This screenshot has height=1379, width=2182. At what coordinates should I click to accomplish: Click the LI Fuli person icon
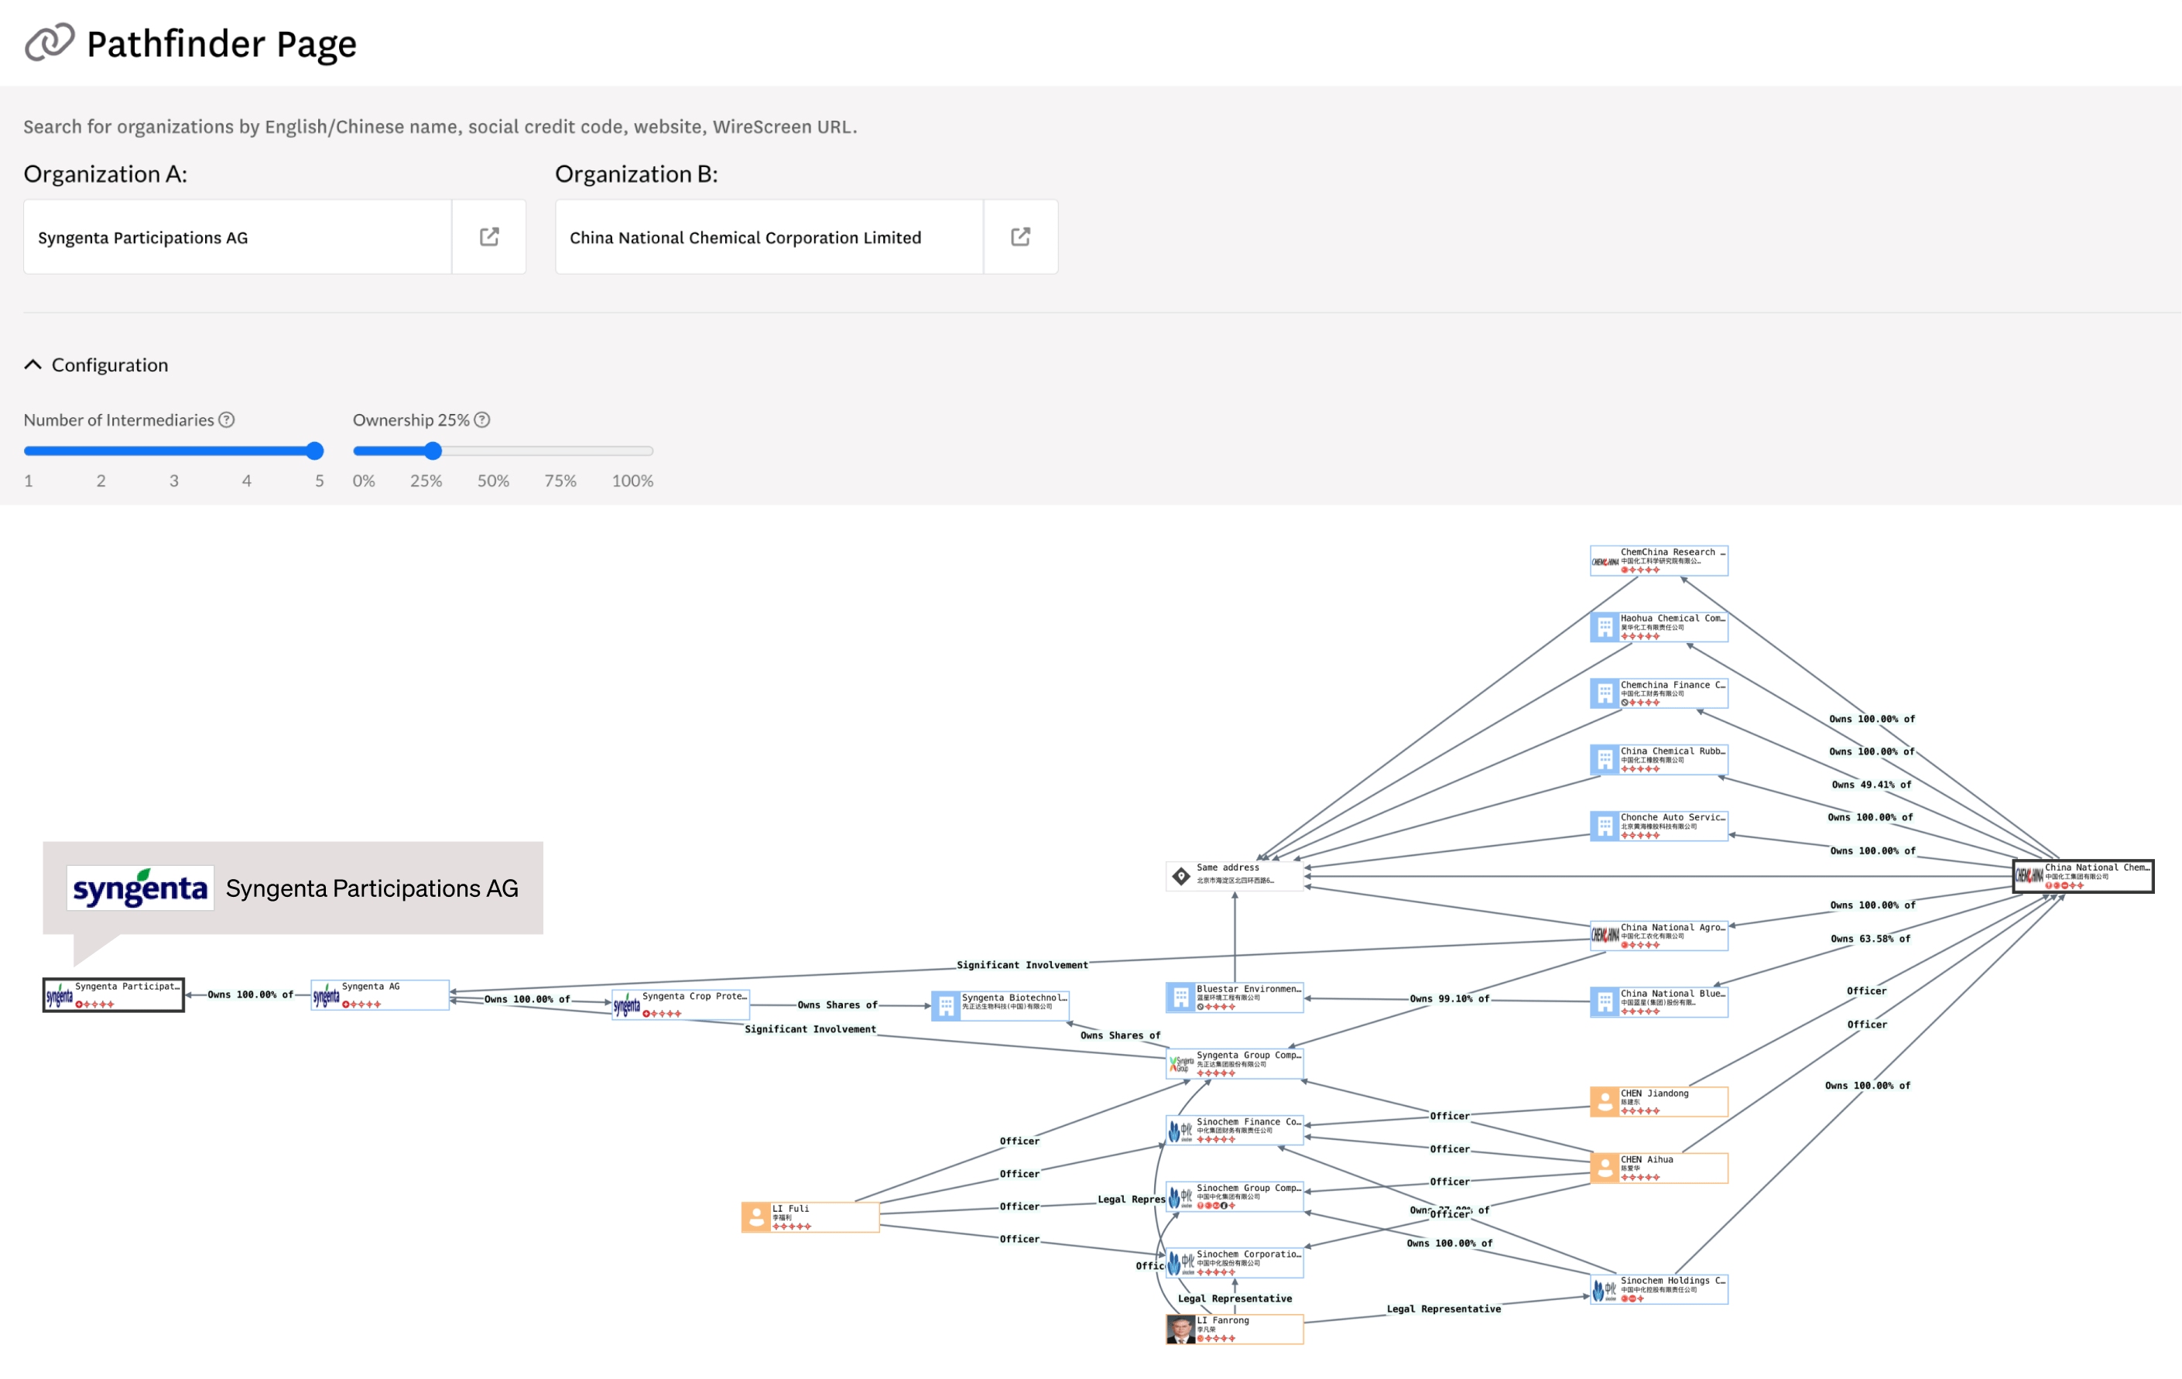tap(755, 1216)
